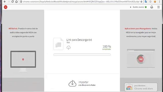Open the Chrome web store button
Image resolution: width=163 pixels, height=92 pixels.
[x=141, y=87]
